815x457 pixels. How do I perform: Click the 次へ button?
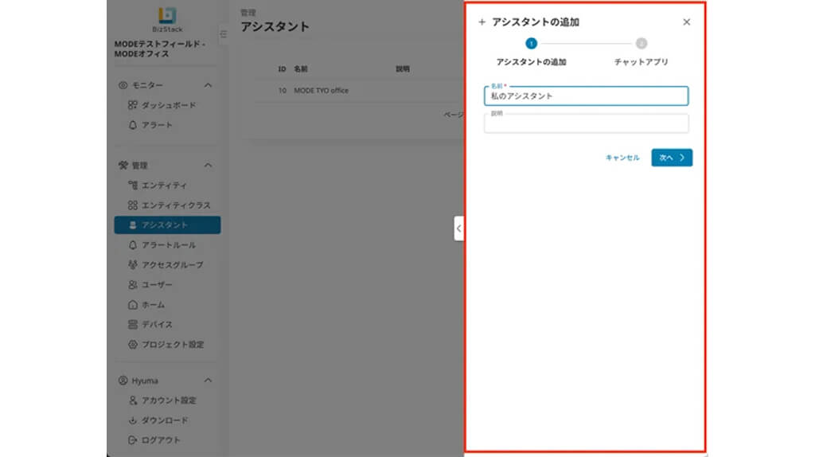671,158
